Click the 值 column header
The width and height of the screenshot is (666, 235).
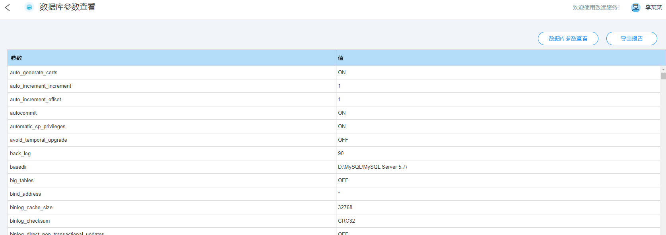501,58
